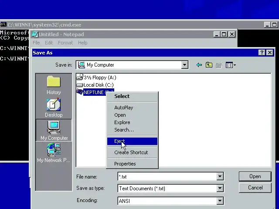Image resolution: width=279 pixels, height=209 pixels.
Task: Expand the Encoding dropdown
Action: 220,201
